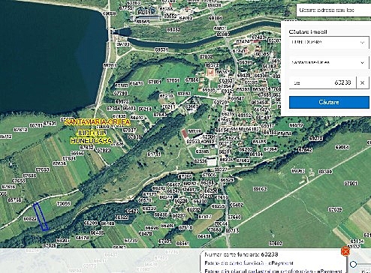Click the yellow HUNEDOARA county label on map

tap(91, 141)
